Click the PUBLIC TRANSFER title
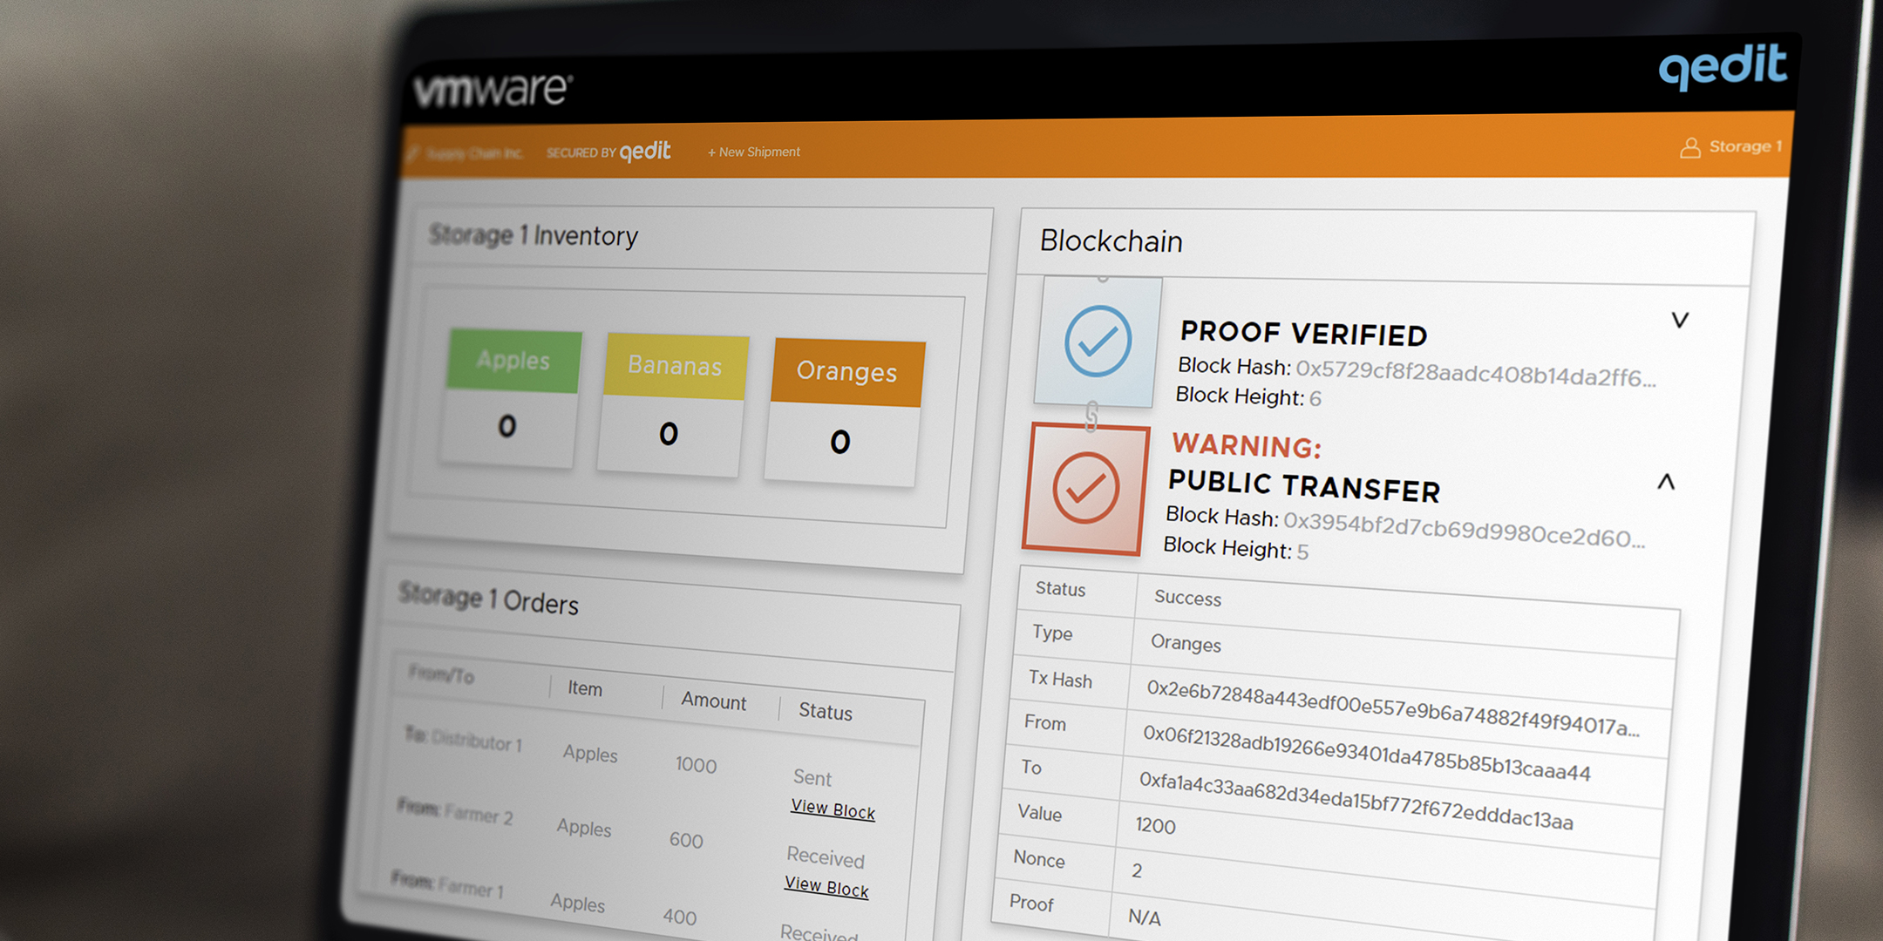The image size is (1883, 941). pos(1304,486)
